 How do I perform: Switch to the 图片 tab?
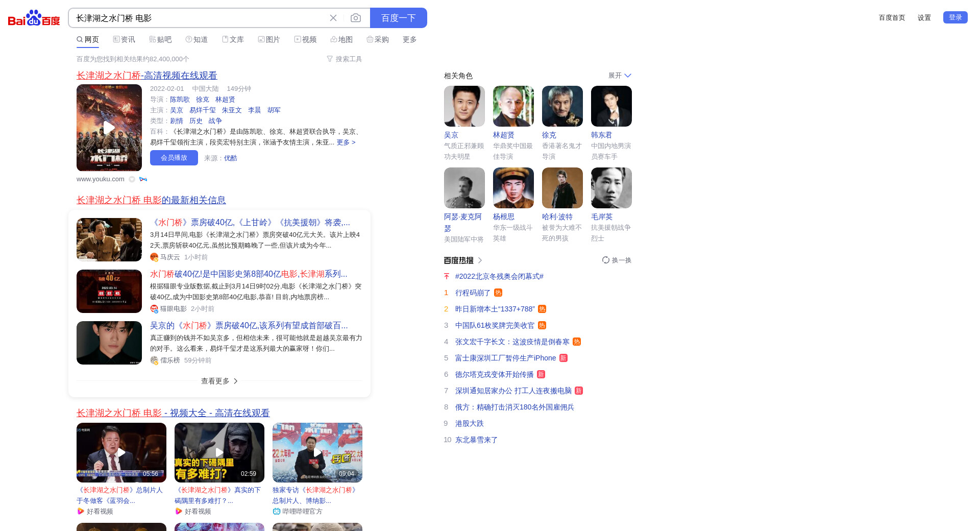click(x=269, y=39)
